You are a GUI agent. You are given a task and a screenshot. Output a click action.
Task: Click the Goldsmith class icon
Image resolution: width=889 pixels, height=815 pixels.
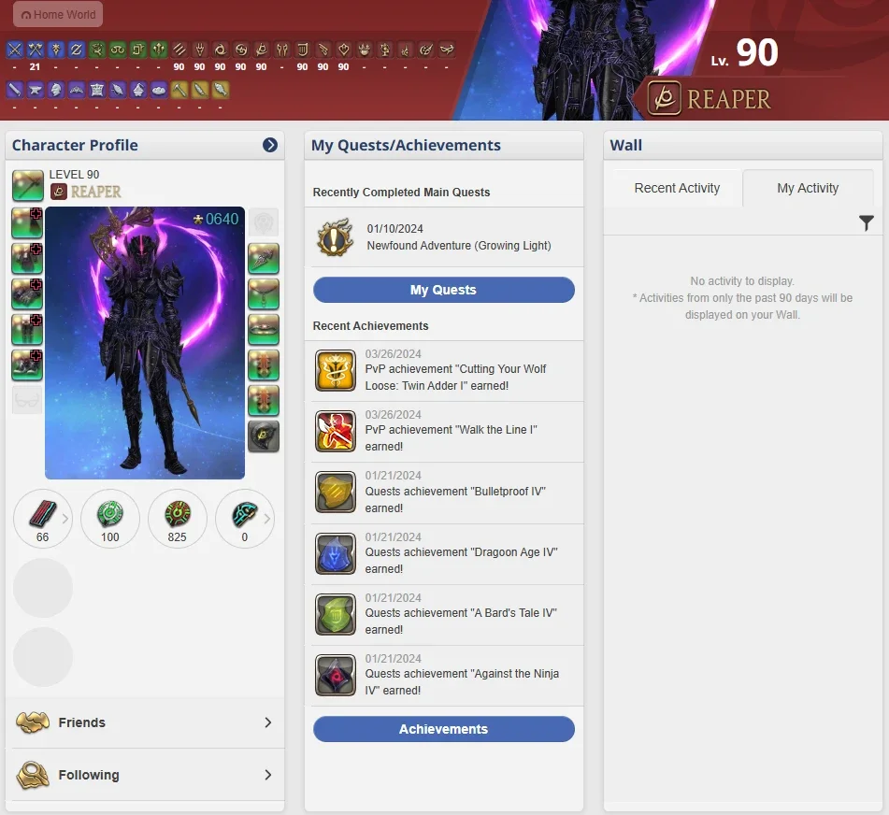coord(76,90)
